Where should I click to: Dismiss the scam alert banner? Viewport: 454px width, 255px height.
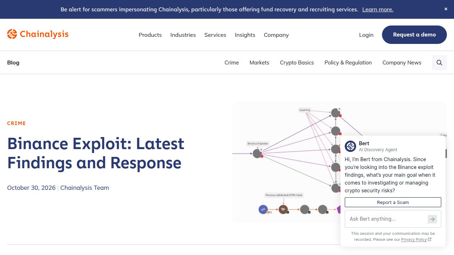[x=446, y=9]
